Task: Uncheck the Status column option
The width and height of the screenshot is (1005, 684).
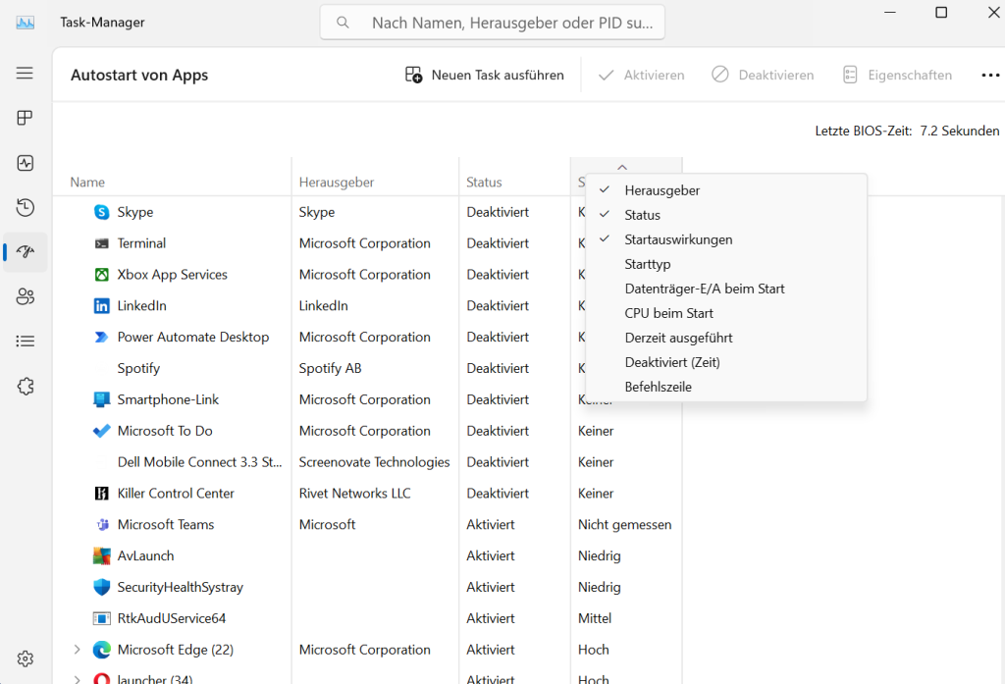Action: click(x=726, y=215)
